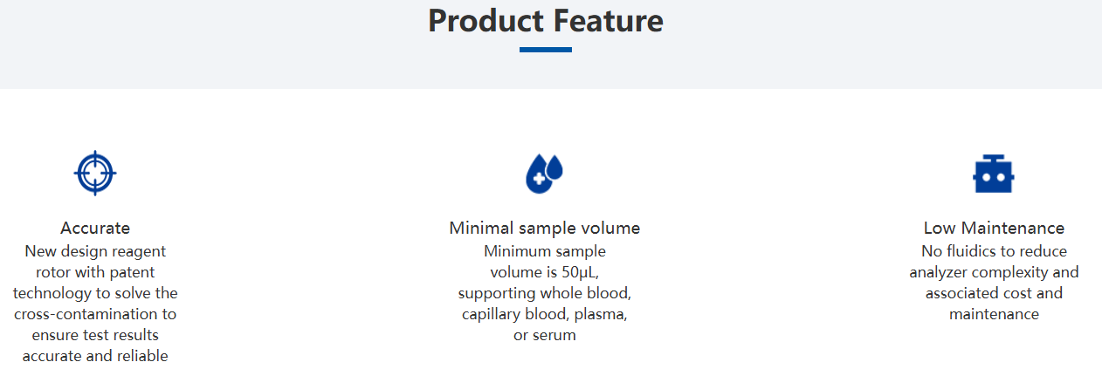Viewport: 1102px width, 369px height.
Task: Click the 'supporting whole blood,' text line
Action: [545, 293]
